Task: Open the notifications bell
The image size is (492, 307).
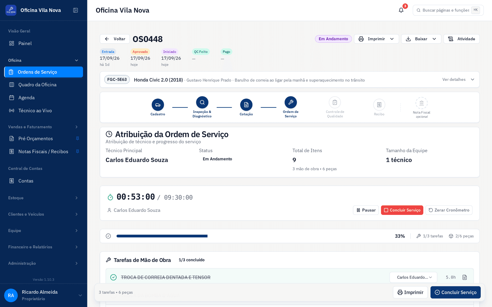Action: point(401,10)
